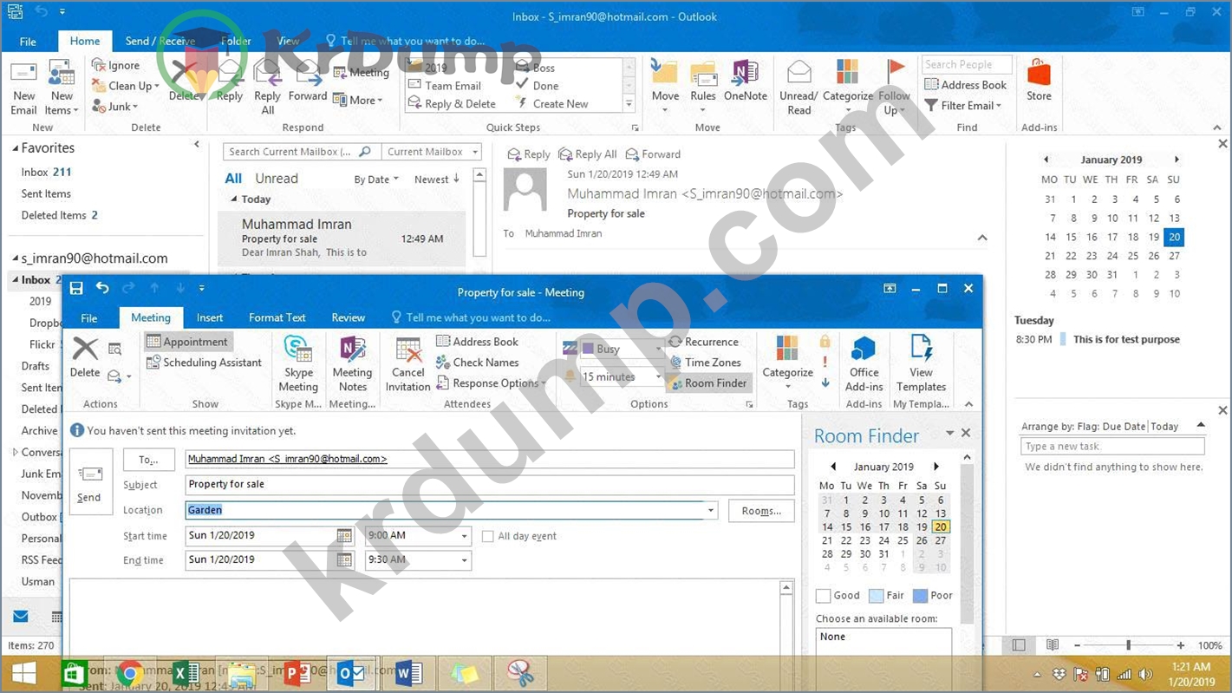Click Unread/Read in the Tags group

point(799,88)
